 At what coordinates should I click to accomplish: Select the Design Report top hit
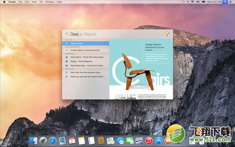85,43
